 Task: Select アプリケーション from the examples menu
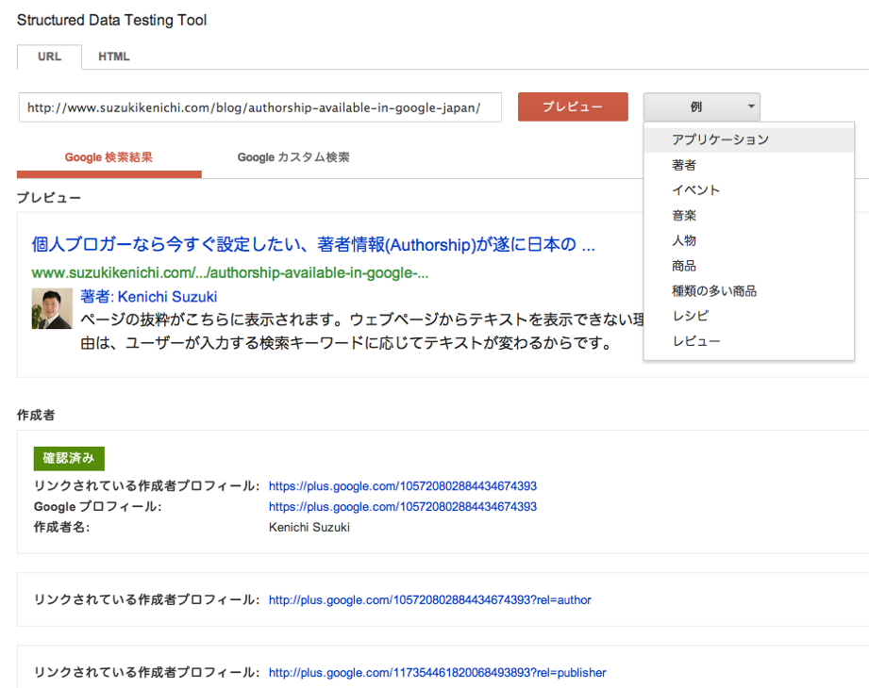click(749, 139)
